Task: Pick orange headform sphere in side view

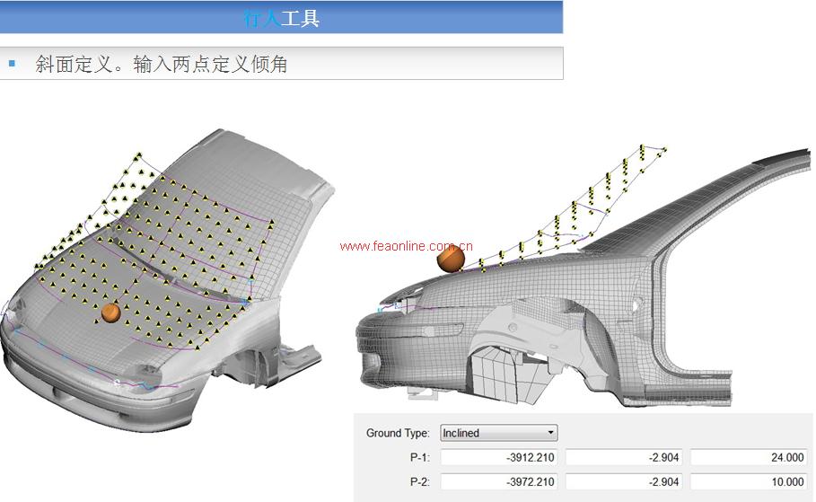Action: pos(451,259)
